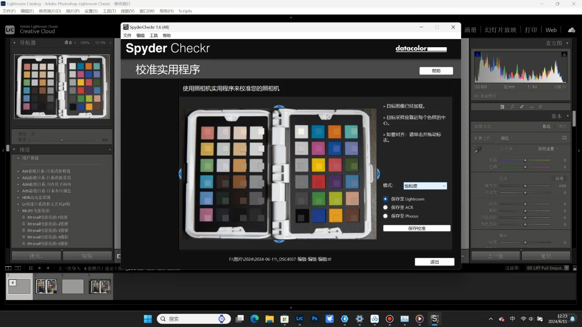Collapse the 预设 panel
The image size is (582, 327).
click(14, 149)
